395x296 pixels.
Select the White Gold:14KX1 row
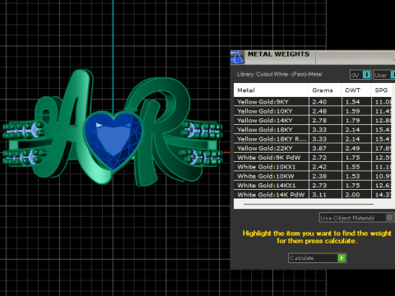(313, 186)
